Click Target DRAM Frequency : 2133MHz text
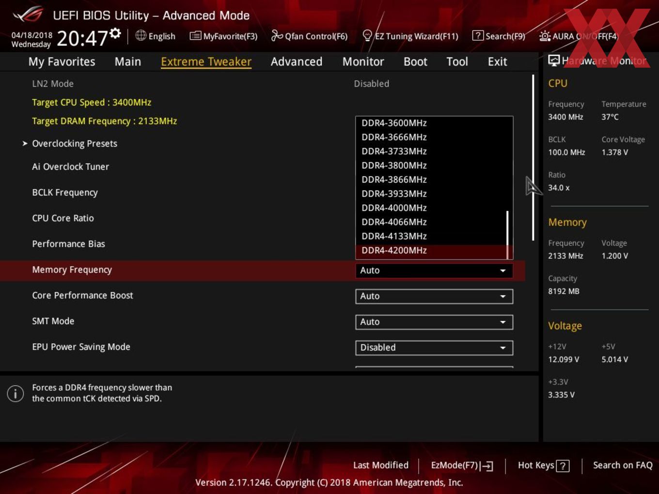 104,121
